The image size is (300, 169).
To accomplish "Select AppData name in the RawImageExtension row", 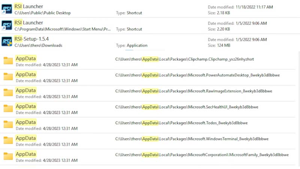I will click(x=26, y=90).
